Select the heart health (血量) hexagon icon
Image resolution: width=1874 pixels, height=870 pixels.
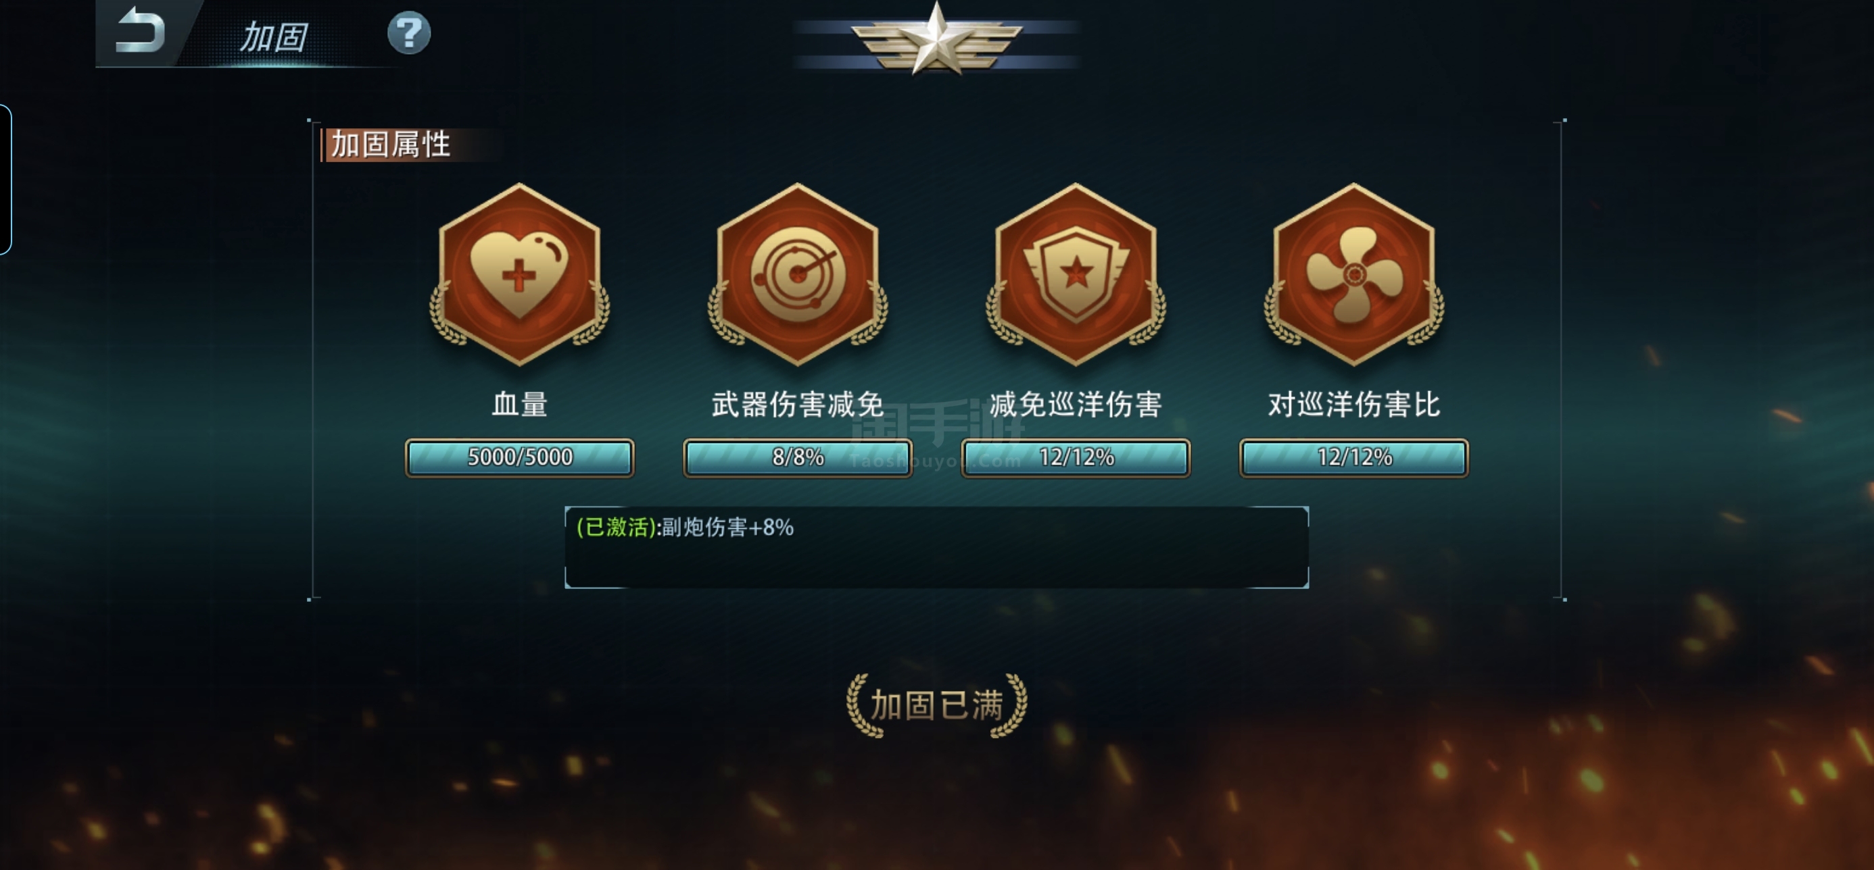519,274
